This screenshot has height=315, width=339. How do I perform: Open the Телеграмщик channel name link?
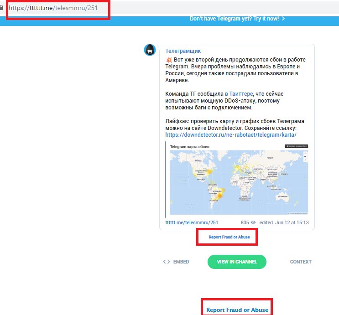tap(183, 51)
